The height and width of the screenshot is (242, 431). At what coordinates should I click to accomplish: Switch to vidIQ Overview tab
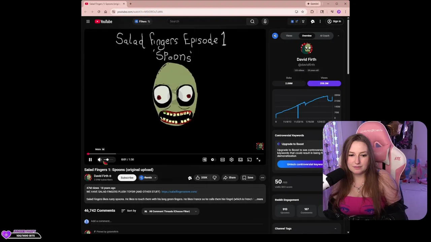pos(307,36)
